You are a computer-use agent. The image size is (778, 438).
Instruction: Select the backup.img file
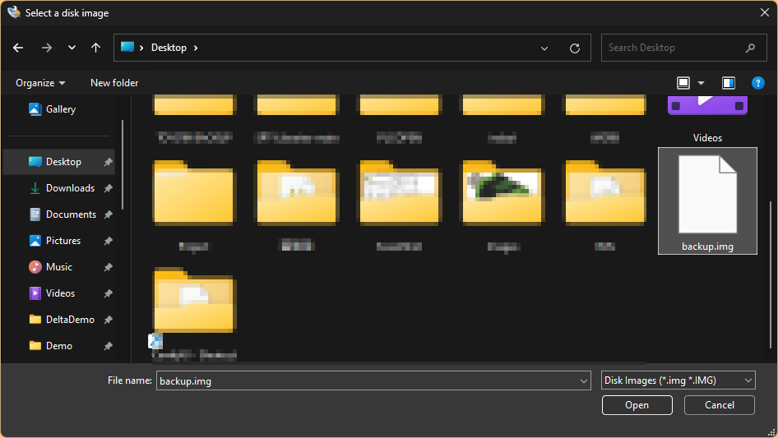(x=707, y=201)
